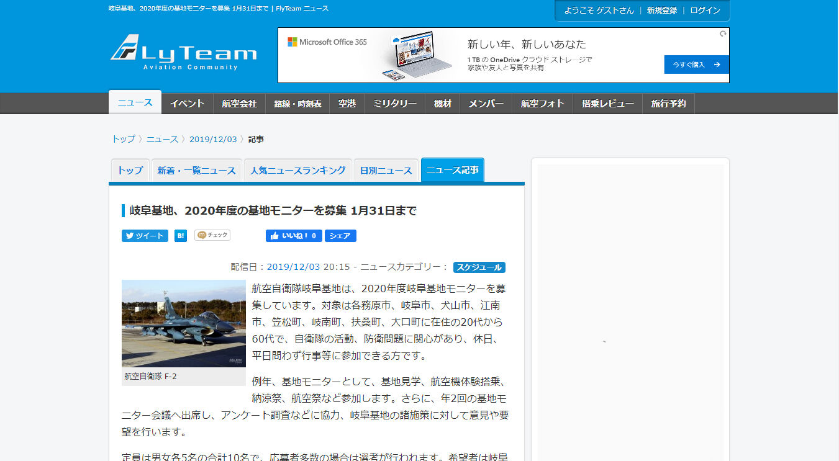The height and width of the screenshot is (461, 839).
Task: Open the 2019/12/03 delivery date link
Action: (x=293, y=267)
